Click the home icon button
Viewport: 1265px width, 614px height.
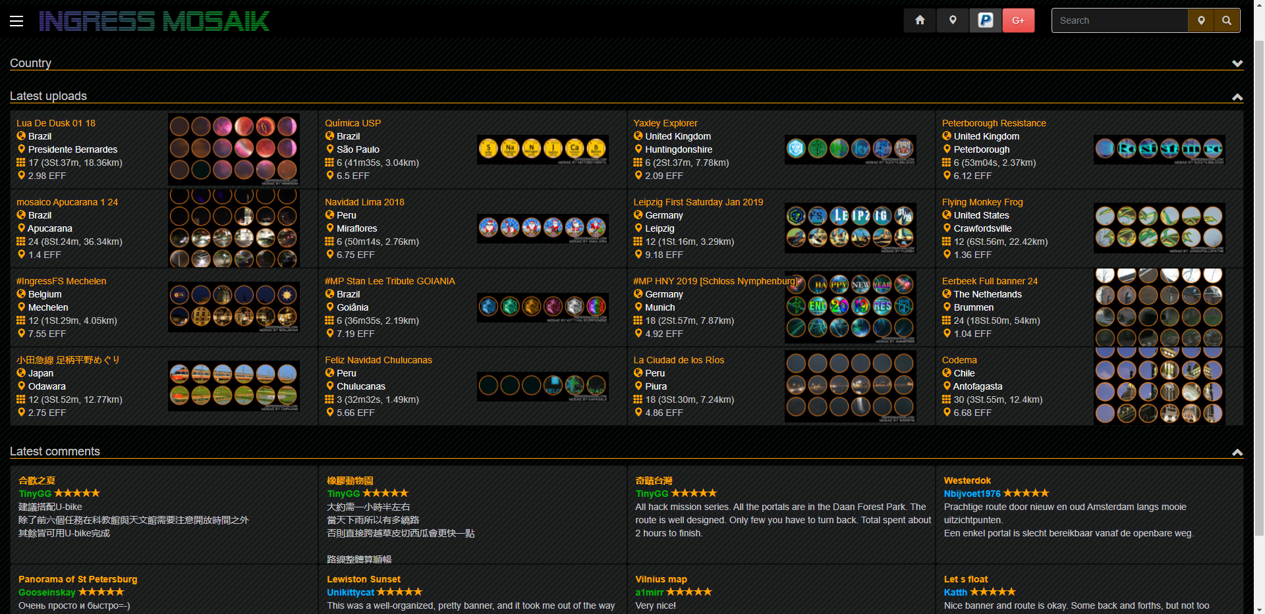[920, 20]
